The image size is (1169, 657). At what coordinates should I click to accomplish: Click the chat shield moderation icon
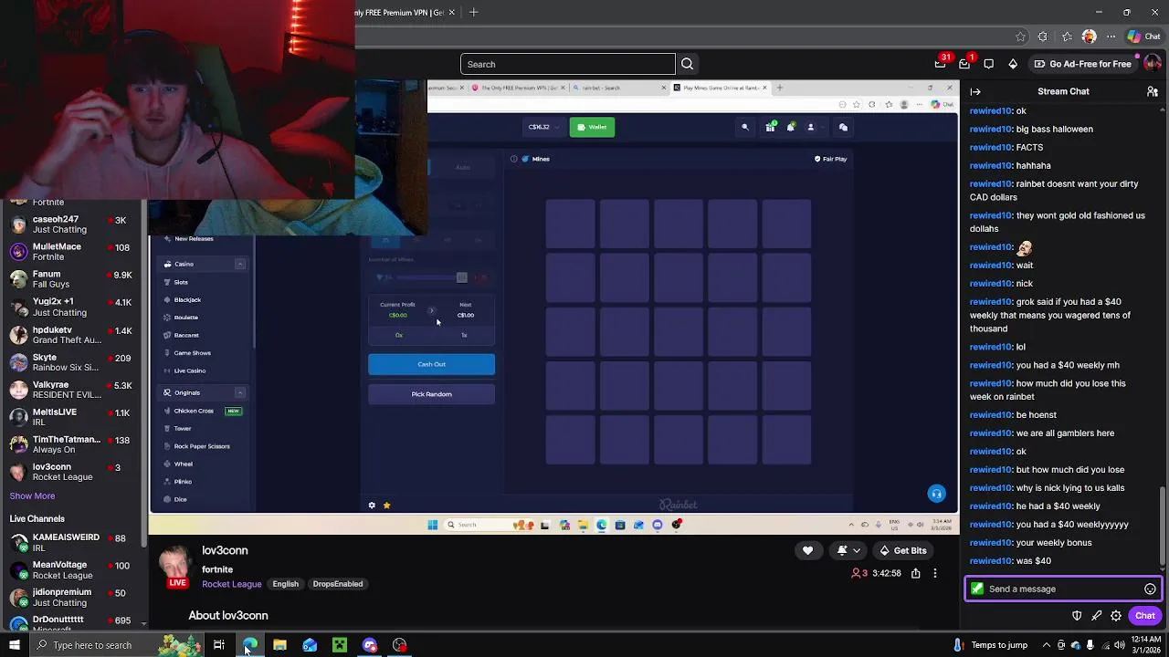(x=1077, y=616)
